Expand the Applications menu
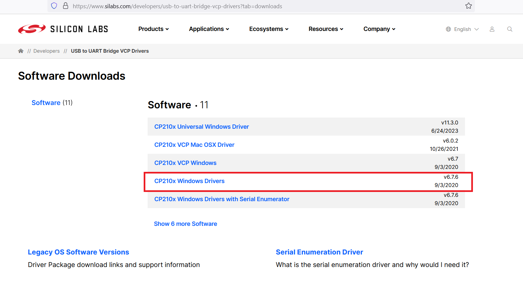Viewport: 523px width, 294px height. 209,29
